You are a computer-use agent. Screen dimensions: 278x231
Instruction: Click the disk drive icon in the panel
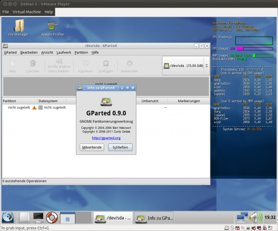(x=24, y=218)
